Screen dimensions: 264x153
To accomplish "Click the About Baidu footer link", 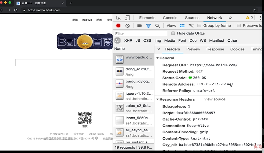I will point(97,134).
